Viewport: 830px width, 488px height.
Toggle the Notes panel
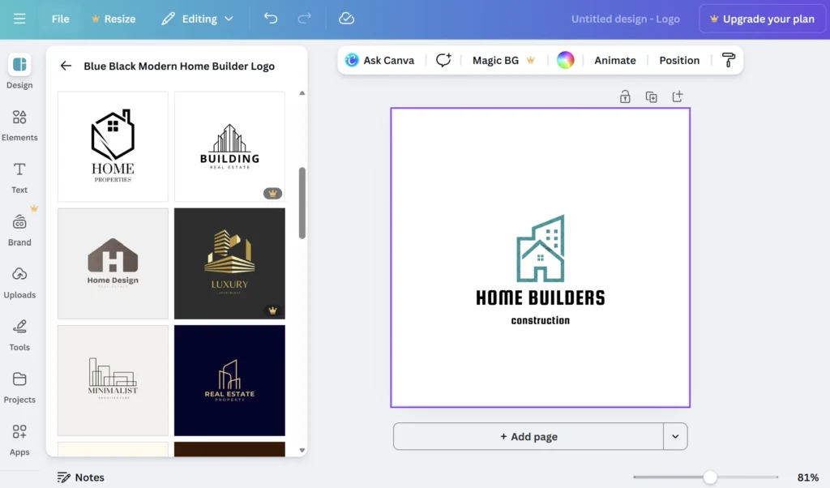pos(80,477)
